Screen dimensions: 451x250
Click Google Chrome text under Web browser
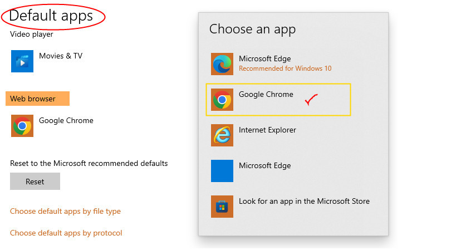click(66, 121)
